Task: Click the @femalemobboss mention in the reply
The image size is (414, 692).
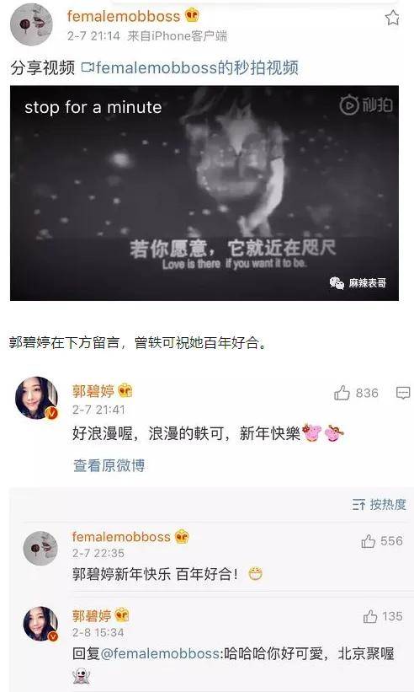Action: pyautogui.click(x=161, y=653)
